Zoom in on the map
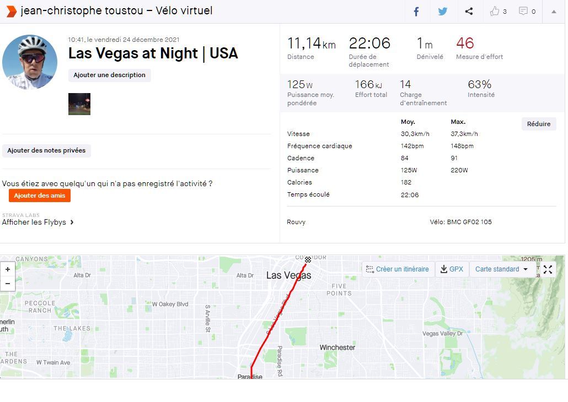Viewport: 568px width, 402px height. point(8,269)
